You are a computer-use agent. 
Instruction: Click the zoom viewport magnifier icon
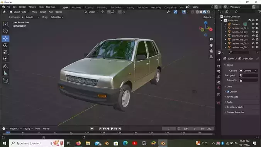coord(211,39)
